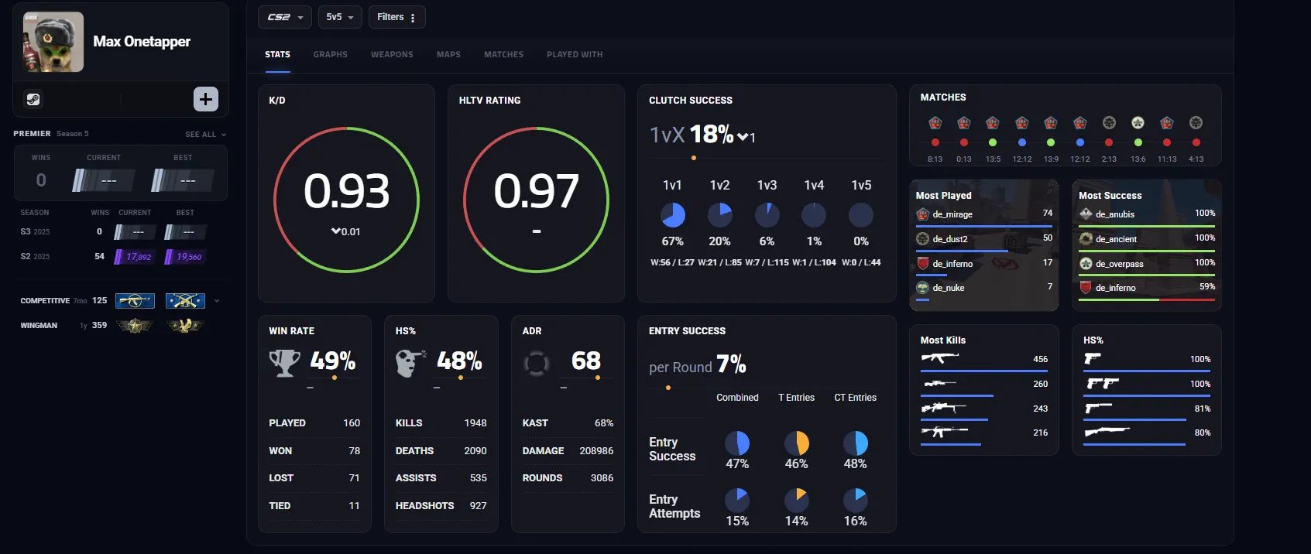1311x554 pixels.
Task: Open the match icon with score 13:9
Action: point(1051,123)
